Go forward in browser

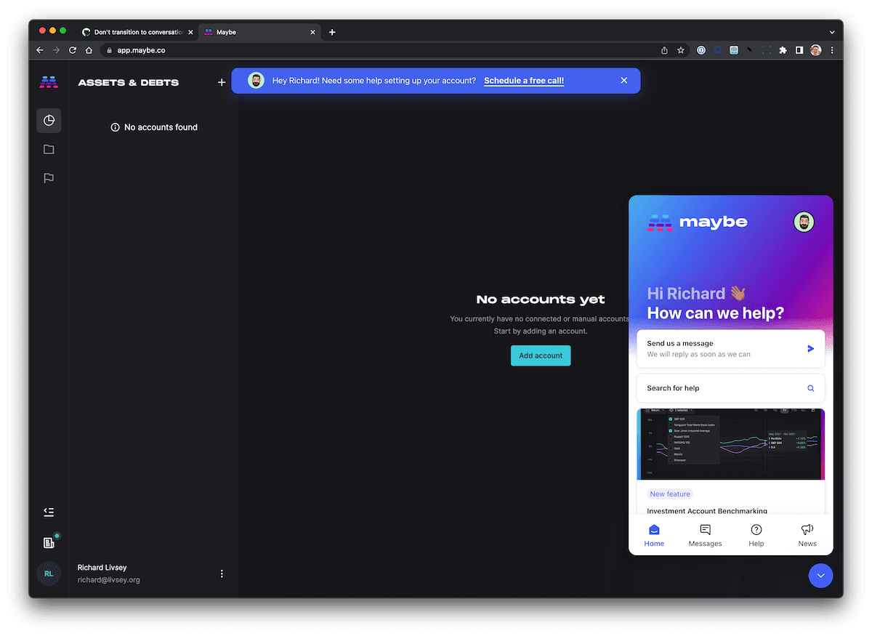coord(56,50)
